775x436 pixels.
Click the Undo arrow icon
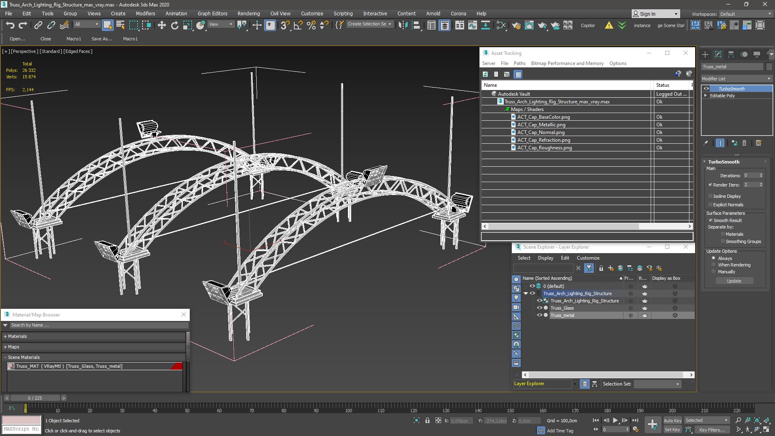(10, 25)
